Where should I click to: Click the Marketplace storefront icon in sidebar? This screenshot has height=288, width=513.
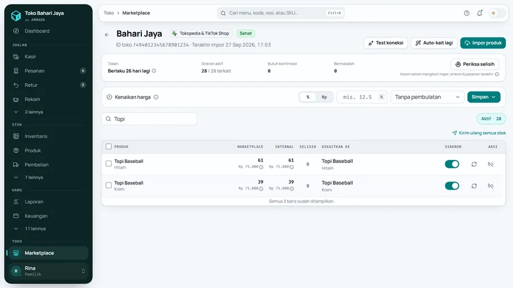click(x=16, y=253)
